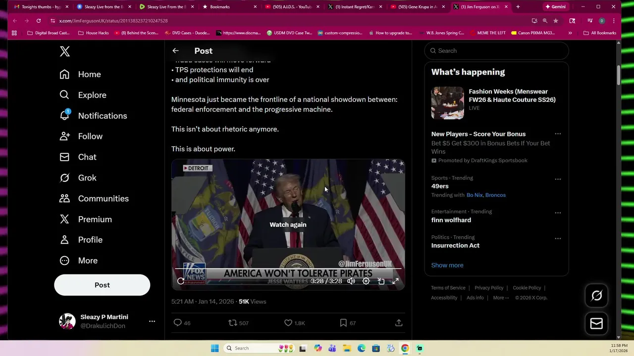Open the Fashion Weeks Menswear FW26 headline
This screenshot has height=356, width=634.
pyautogui.click(x=512, y=95)
